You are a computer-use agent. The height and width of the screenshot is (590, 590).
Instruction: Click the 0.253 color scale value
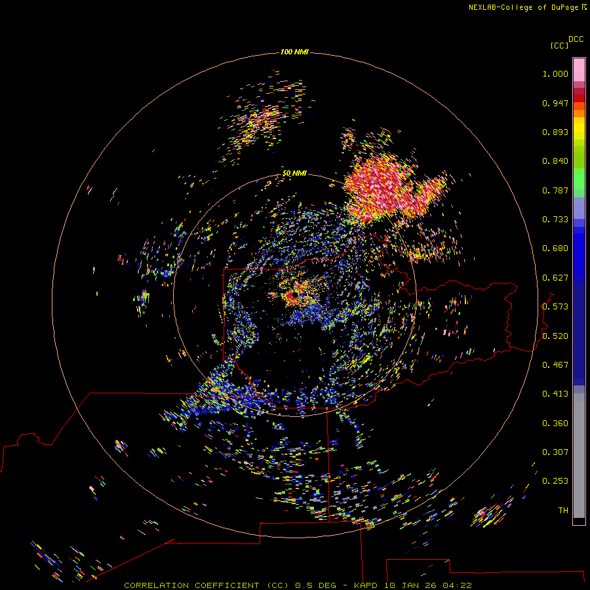[555, 481]
